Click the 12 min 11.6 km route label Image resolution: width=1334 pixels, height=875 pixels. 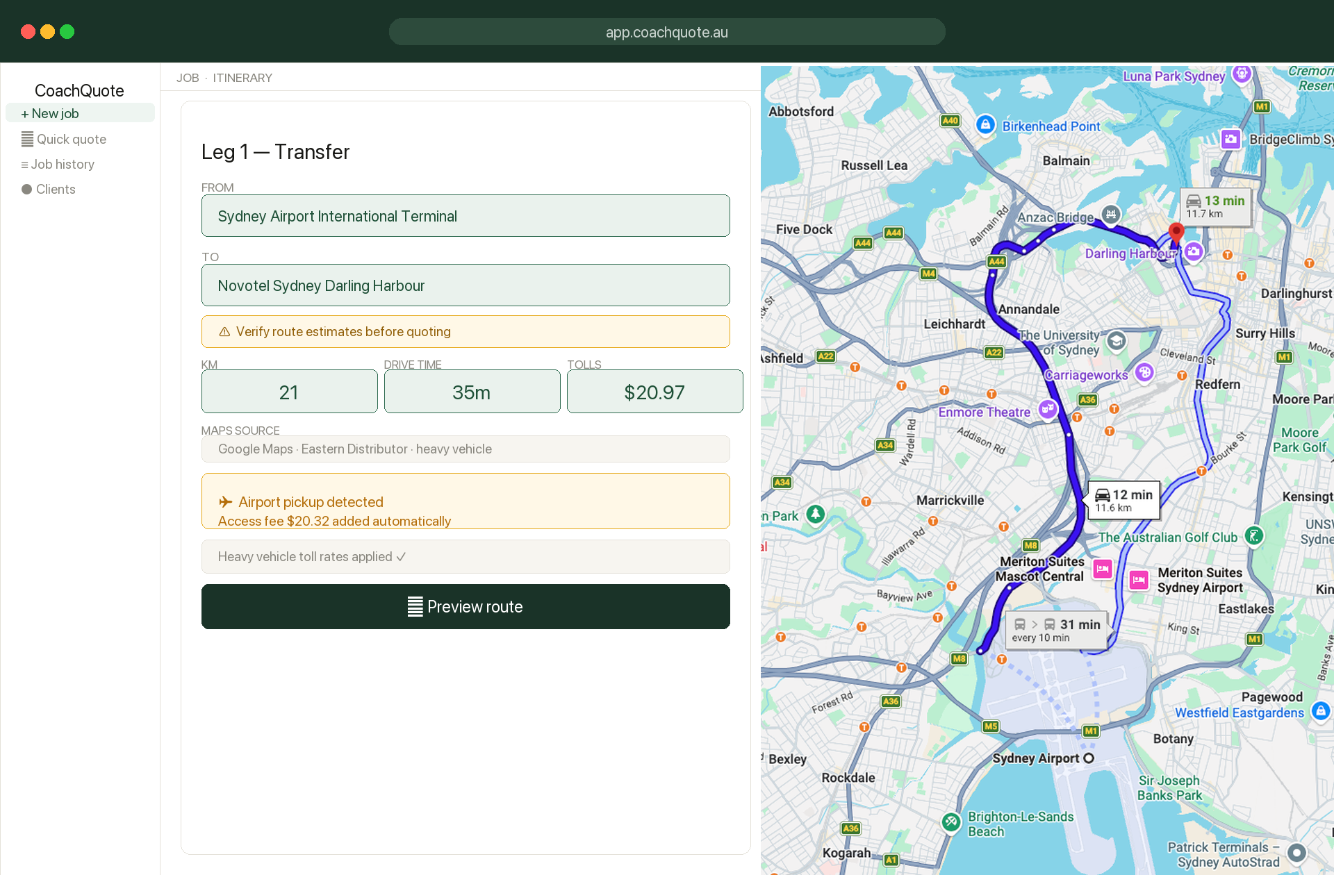[x=1123, y=500]
